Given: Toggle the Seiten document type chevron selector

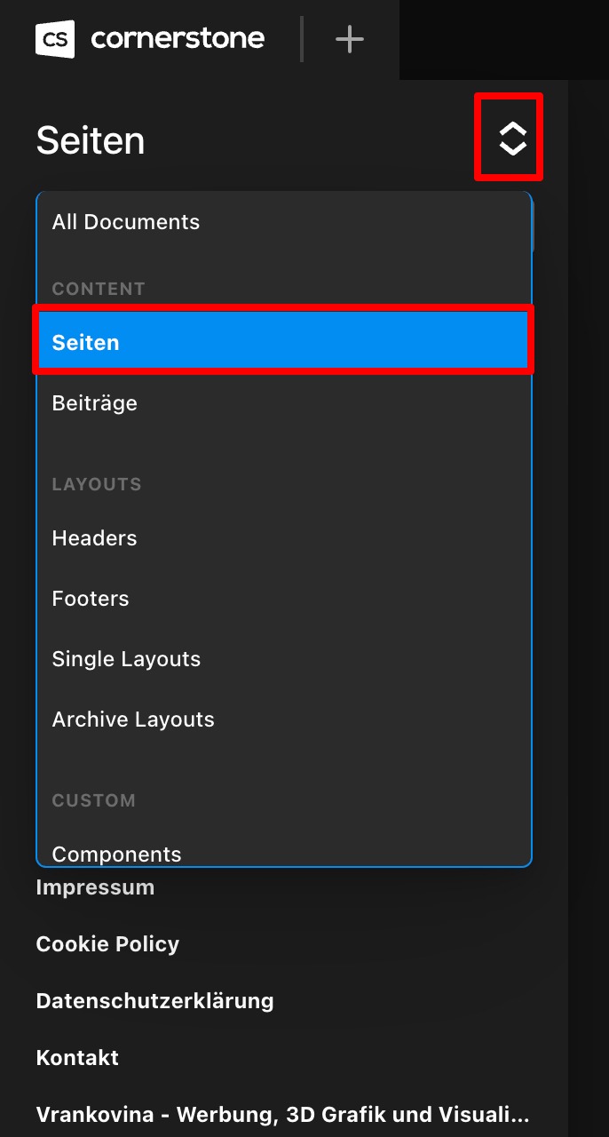Looking at the screenshot, I should 512,138.
